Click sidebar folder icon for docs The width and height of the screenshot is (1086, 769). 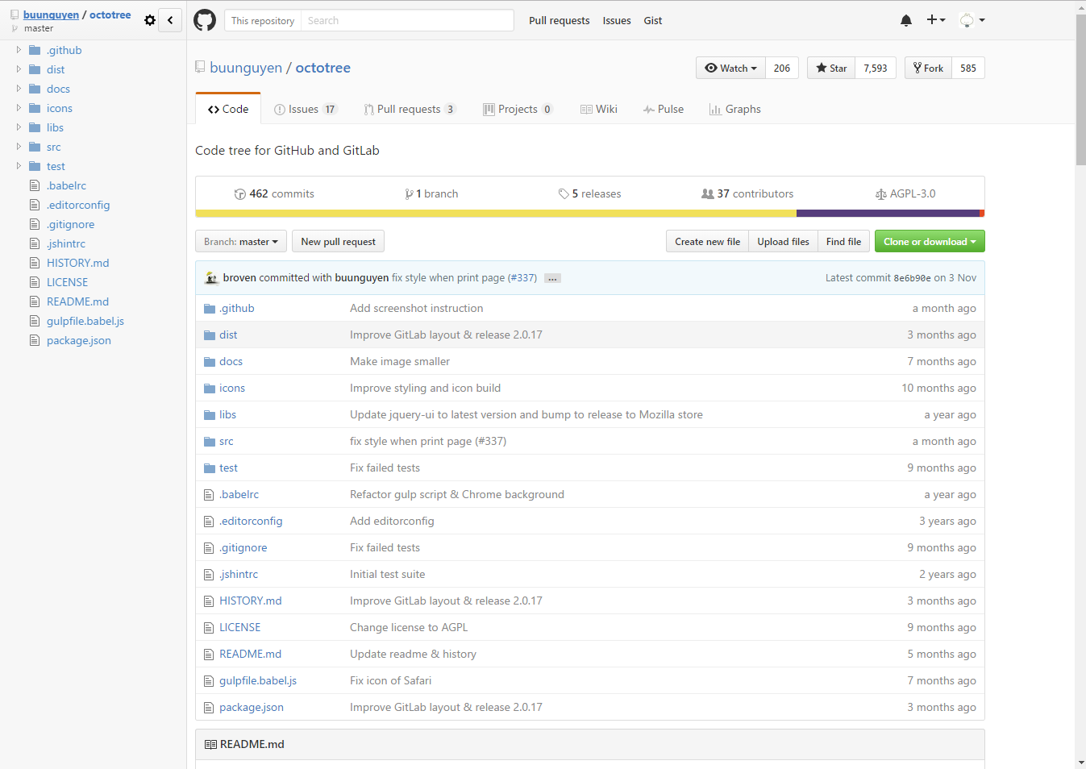pos(35,89)
